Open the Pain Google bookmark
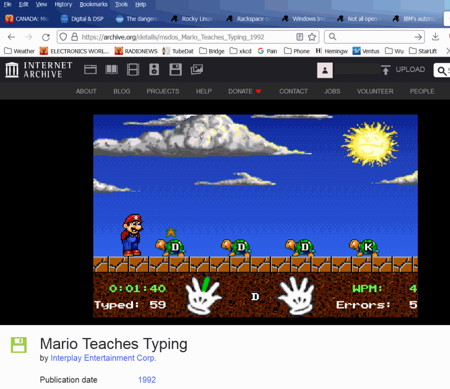Screen dimensions: 450x389 267,51
